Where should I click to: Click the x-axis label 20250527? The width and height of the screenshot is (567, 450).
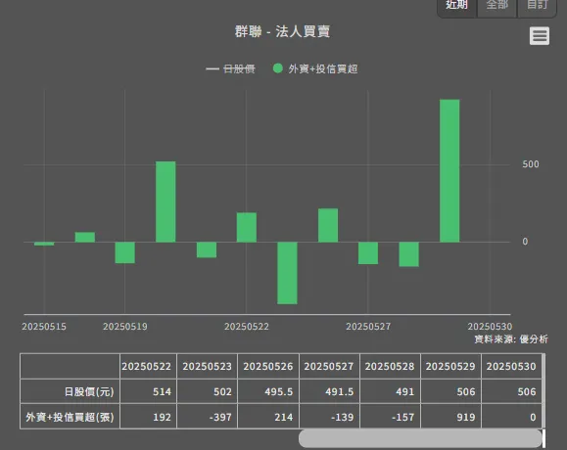point(368,327)
